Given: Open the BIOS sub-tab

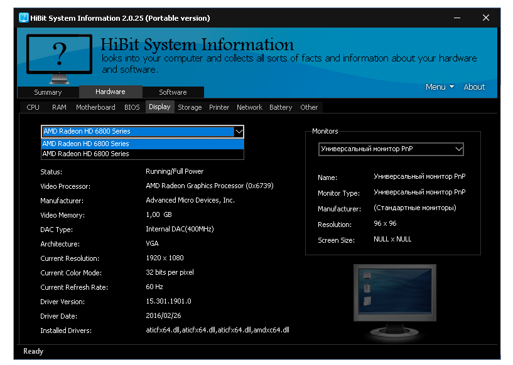Looking at the screenshot, I should (x=132, y=107).
